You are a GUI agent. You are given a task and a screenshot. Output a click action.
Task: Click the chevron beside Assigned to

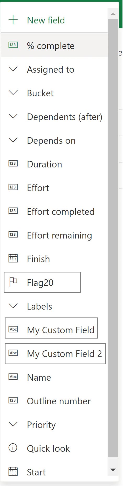(13, 69)
